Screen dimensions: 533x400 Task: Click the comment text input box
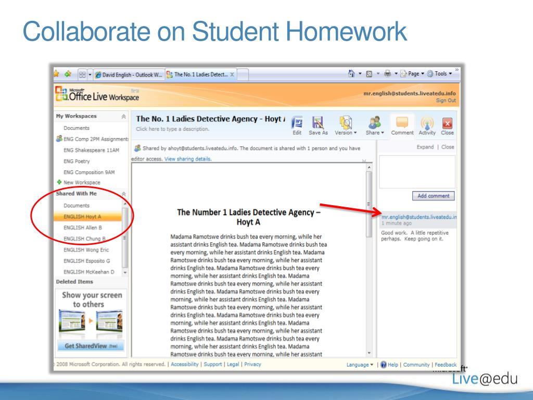coord(417,172)
